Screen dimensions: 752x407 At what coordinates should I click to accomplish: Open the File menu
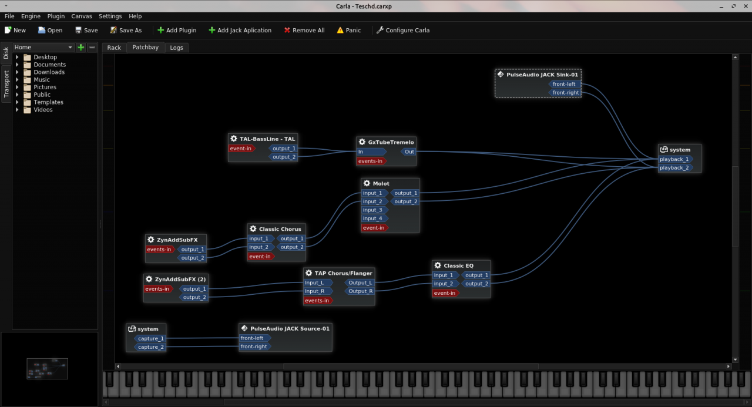pos(9,16)
